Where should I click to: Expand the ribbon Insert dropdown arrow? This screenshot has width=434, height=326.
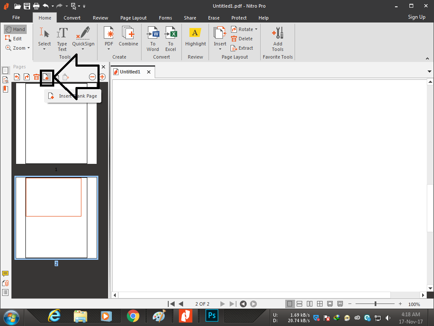coord(220,49)
